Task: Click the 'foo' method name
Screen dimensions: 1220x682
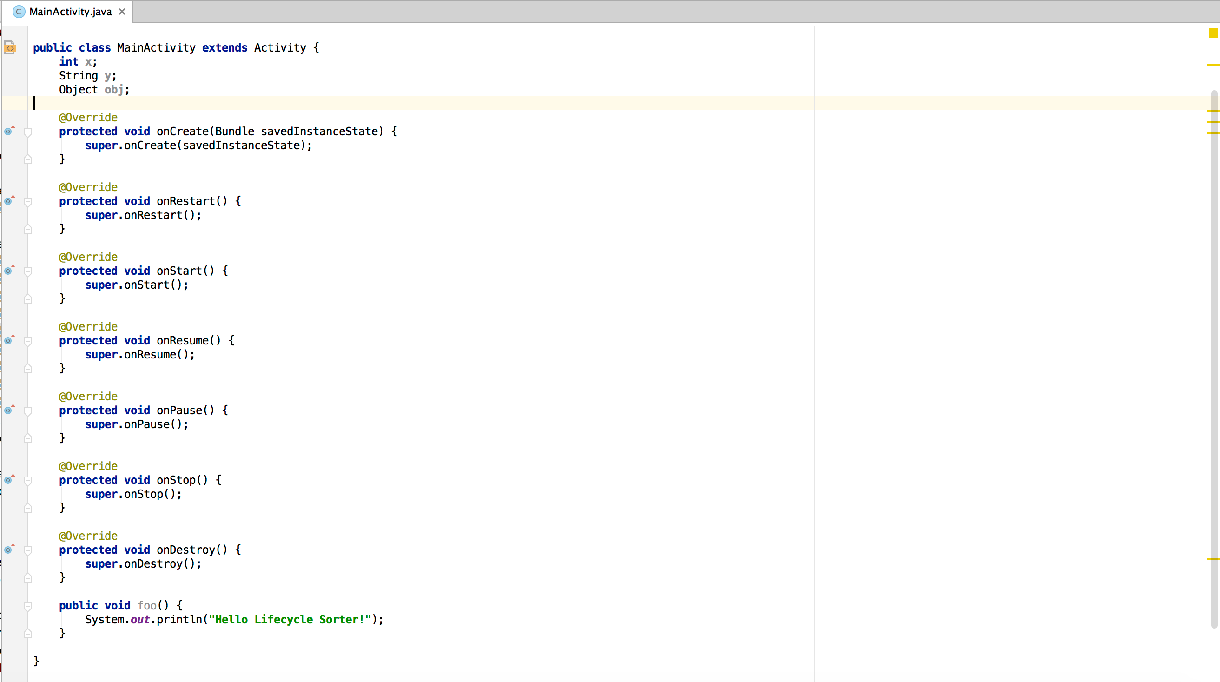Action: pyautogui.click(x=147, y=605)
